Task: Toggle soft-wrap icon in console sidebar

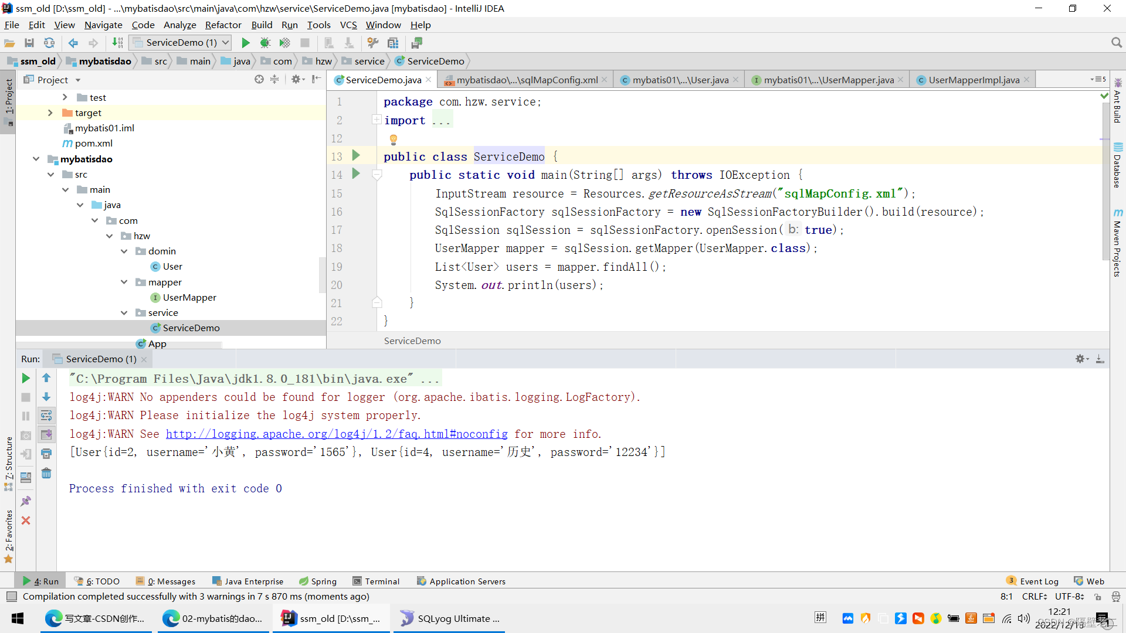Action: (x=46, y=416)
